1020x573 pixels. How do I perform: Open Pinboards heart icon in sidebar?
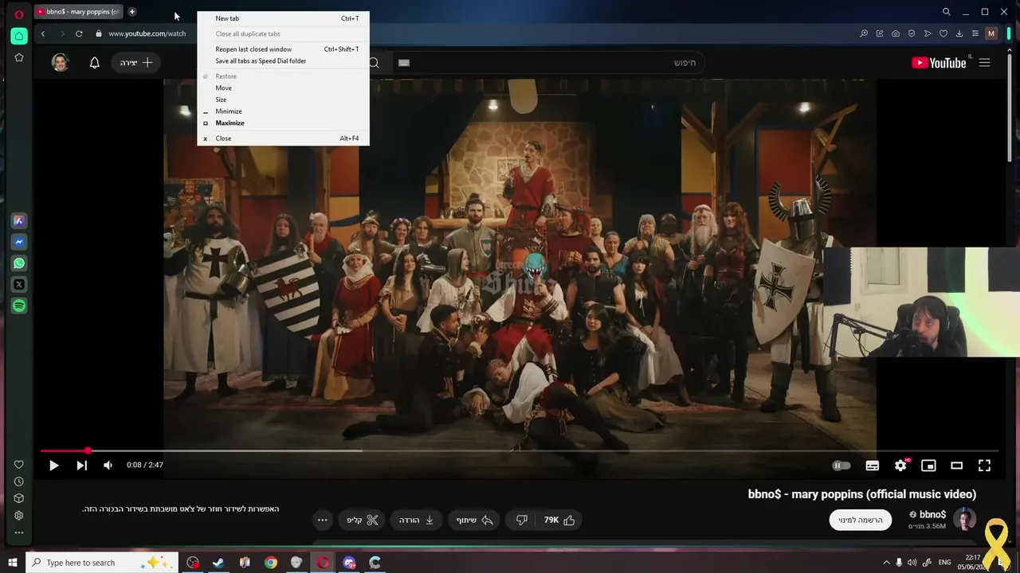pyautogui.click(x=19, y=465)
